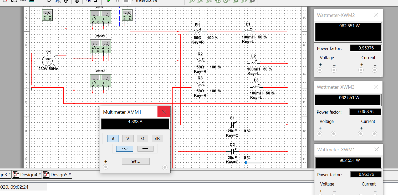Run the simulation with the green play icon
Viewport: 398px width, 195px height.
[x=109, y=1]
